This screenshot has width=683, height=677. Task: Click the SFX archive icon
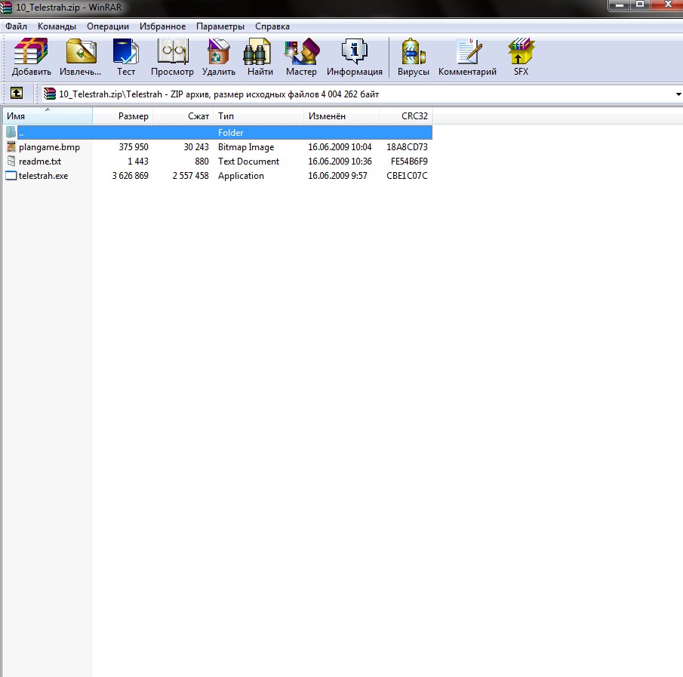click(x=521, y=51)
